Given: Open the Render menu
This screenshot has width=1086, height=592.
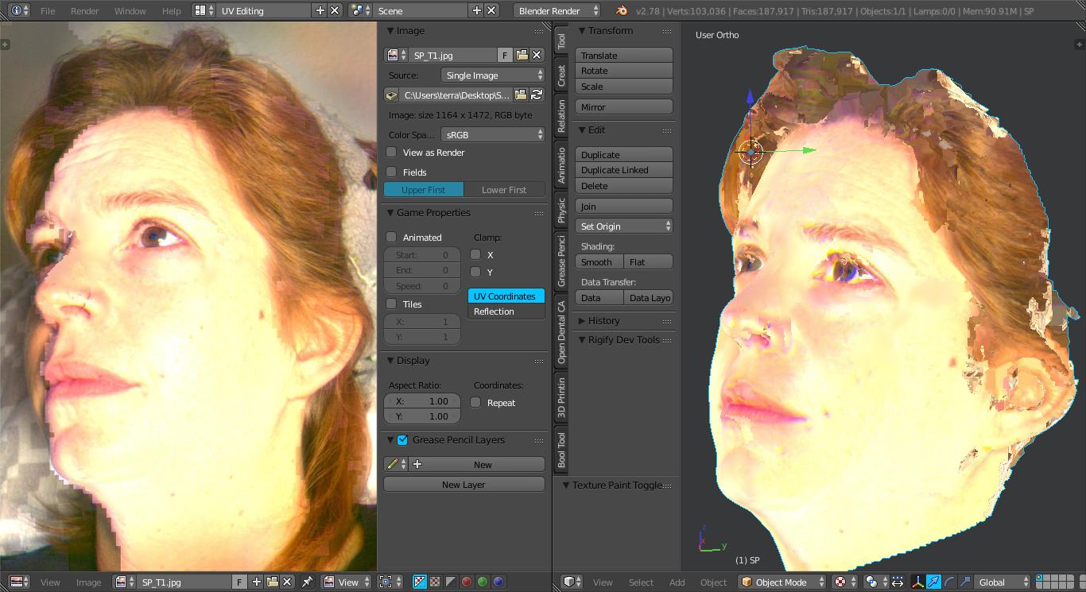Looking at the screenshot, I should click(x=85, y=11).
